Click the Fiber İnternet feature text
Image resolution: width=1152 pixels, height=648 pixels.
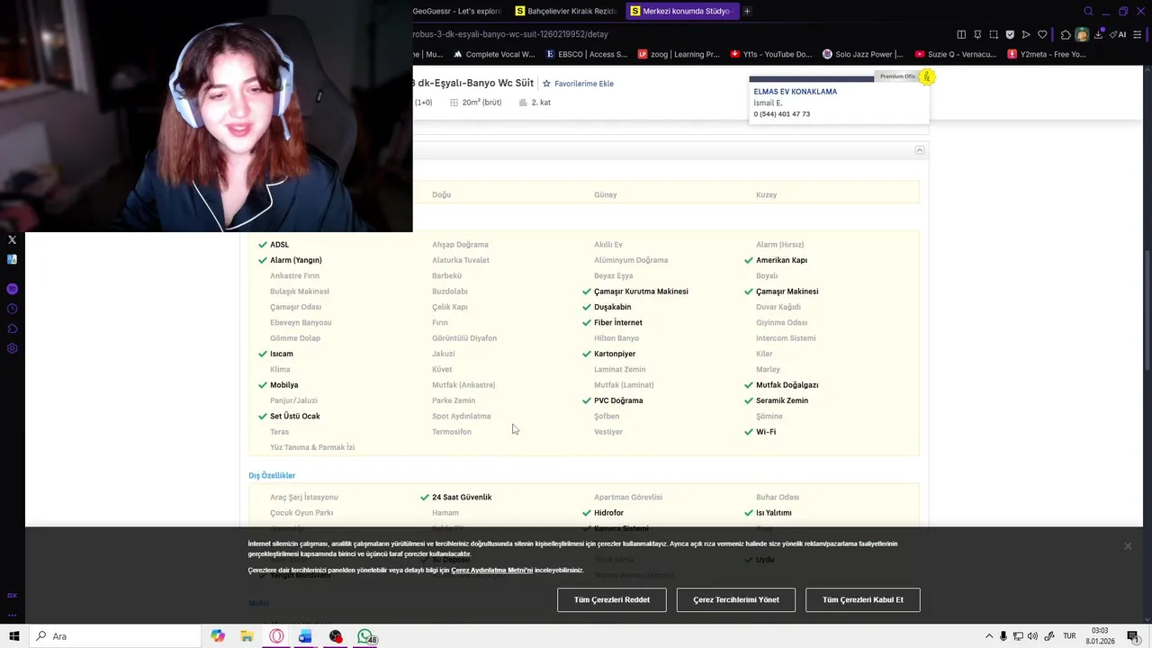[618, 322]
